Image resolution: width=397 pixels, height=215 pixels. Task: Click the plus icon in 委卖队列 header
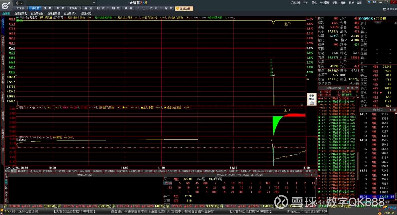point(307,175)
